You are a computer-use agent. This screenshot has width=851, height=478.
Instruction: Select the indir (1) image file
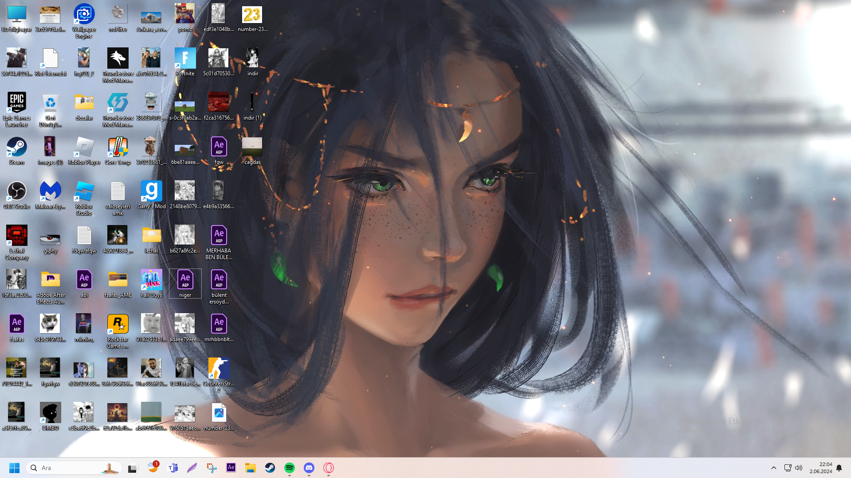click(253, 107)
